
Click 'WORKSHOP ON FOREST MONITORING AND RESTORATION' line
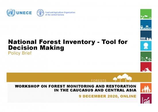[76, 86]
